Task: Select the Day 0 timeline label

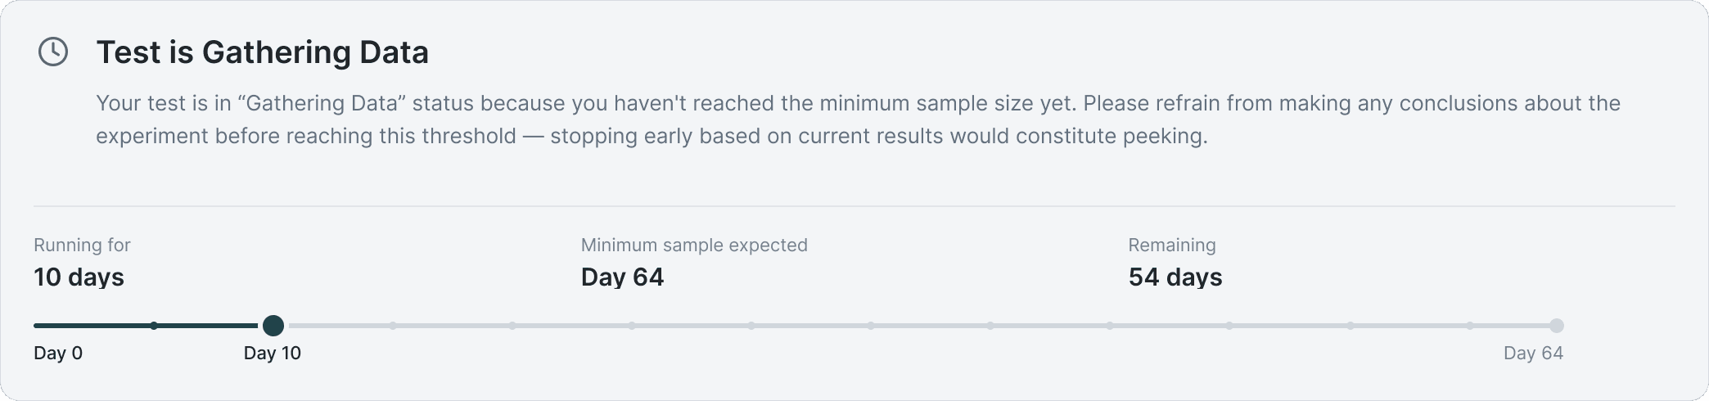Action: click(x=58, y=353)
